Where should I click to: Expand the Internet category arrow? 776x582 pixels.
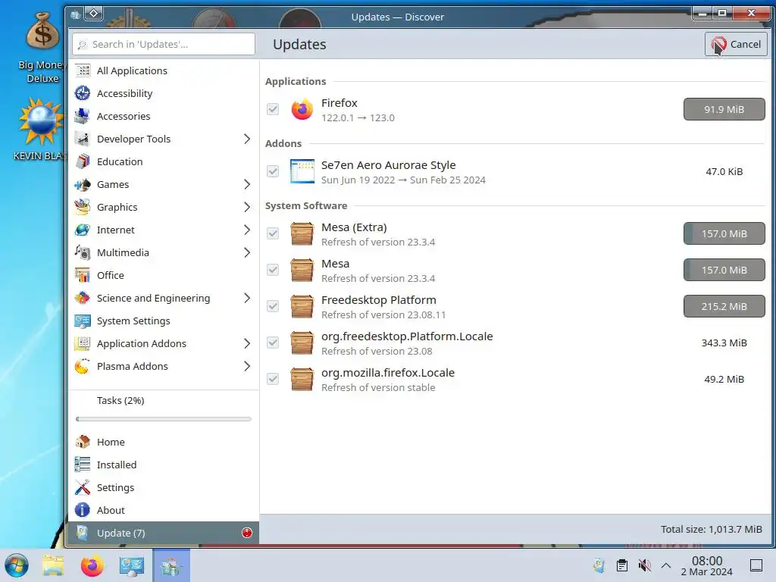pyautogui.click(x=247, y=230)
